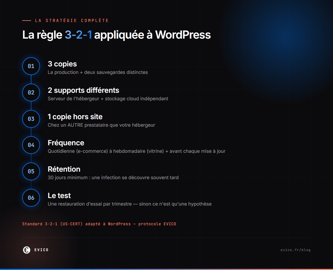The width and height of the screenshot is (333, 270).
Task: Click the "Standard 3-2-1 (US-CERT)" footnote
Action: pos(99,224)
